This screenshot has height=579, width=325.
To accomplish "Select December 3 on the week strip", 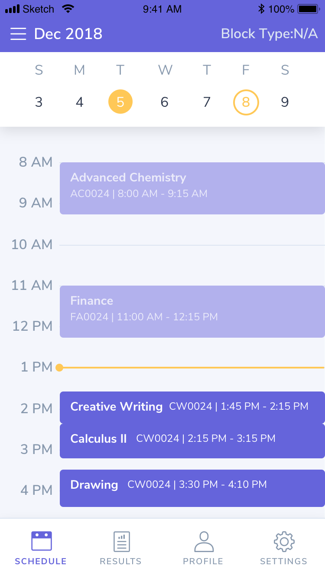I will (39, 102).
